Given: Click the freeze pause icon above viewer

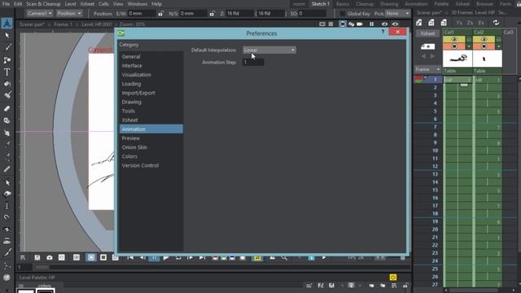Looking at the screenshot, I should [x=371, y=24].
